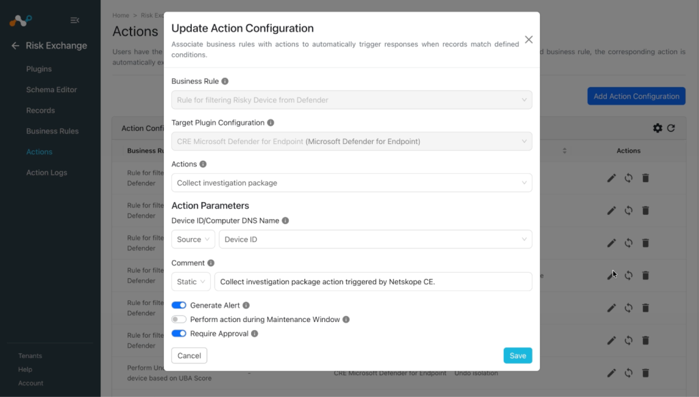This screenshot has width=699, height=397.
Task: Turn off the Require Approval toggle
Action: click(179, 334)
